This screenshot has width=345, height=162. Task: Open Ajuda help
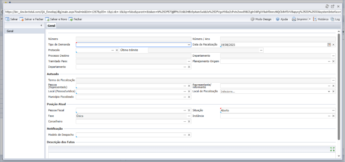coord(282,20)
